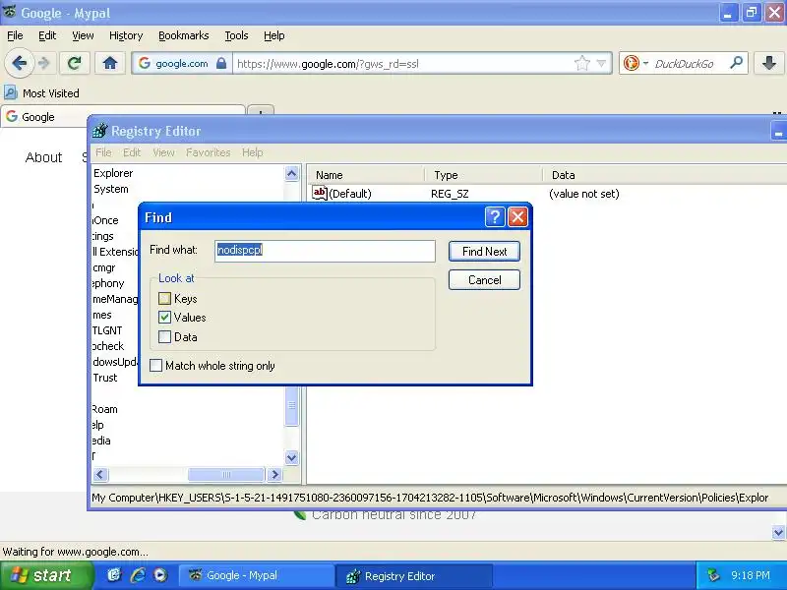
Task: Uncheck the Values checkbox
Action: pyautogui.click(x=164, y=317)
